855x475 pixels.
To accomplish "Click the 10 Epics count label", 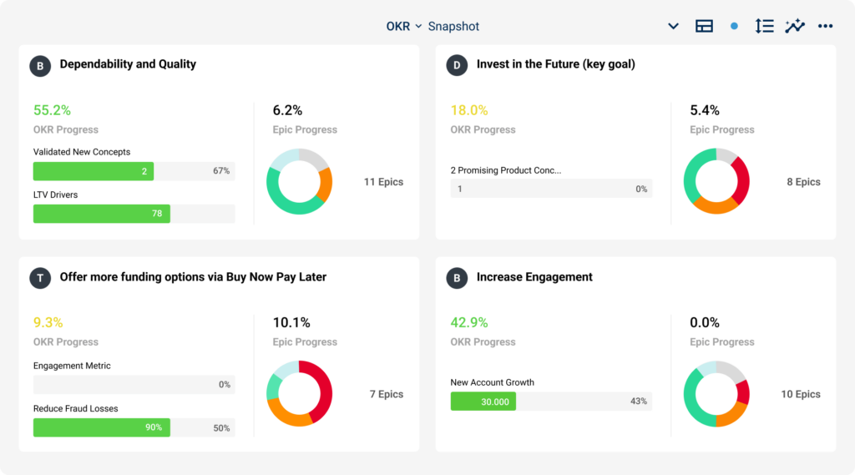I will coord(801,394).
